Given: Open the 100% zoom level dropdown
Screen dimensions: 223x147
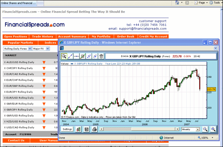Looking at the screenshot, I should click(x=213, y=138).
